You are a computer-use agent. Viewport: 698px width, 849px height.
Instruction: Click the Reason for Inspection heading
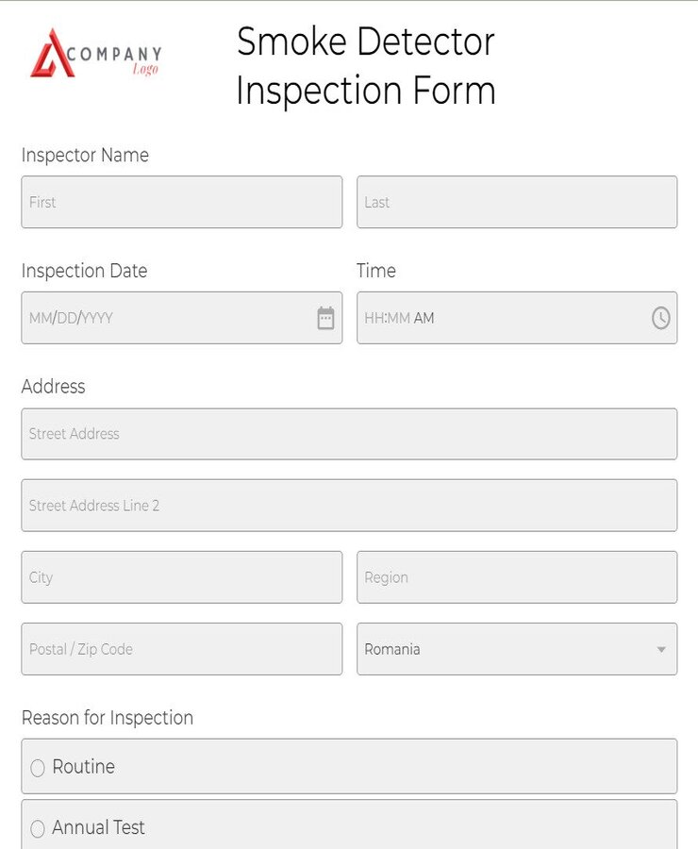click(107, 718)
